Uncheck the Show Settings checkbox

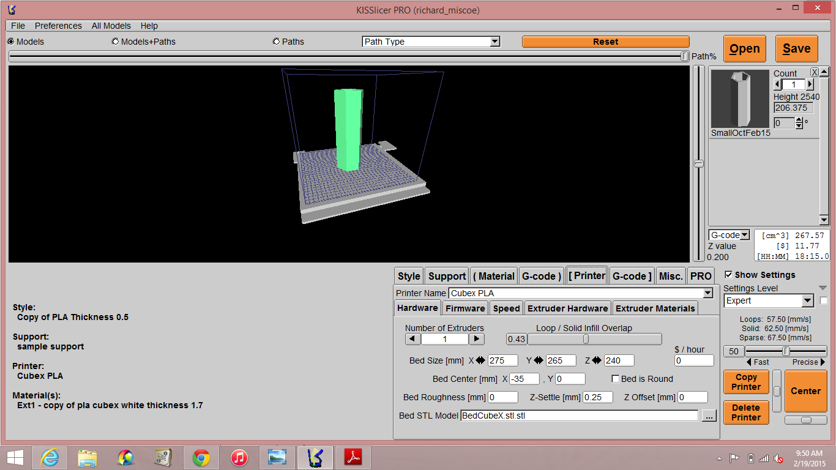pos(728,275)
